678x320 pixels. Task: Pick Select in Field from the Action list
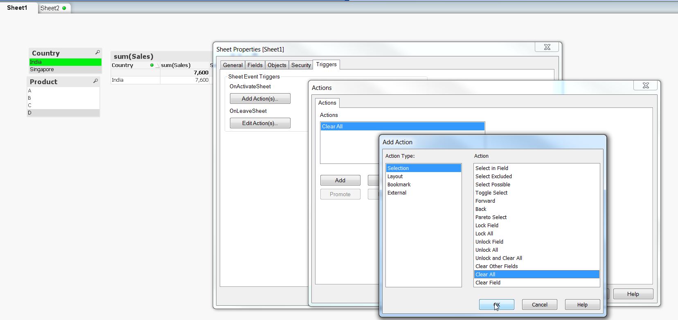(491, 168)
